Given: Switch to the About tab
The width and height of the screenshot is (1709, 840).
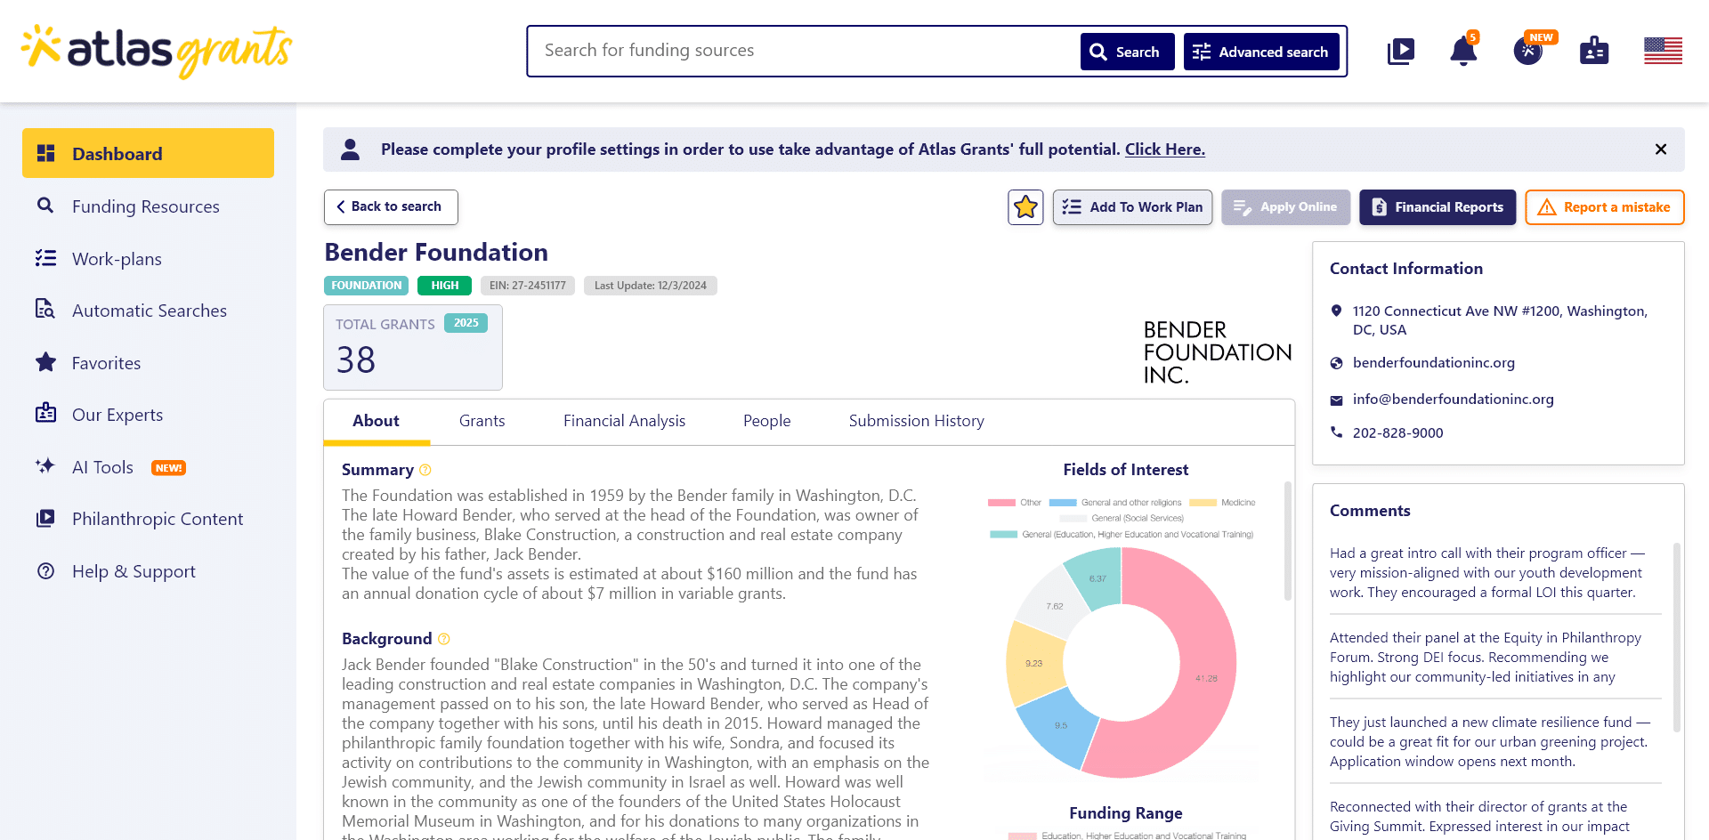Looking at the screenshot, I should pos(376,421).
